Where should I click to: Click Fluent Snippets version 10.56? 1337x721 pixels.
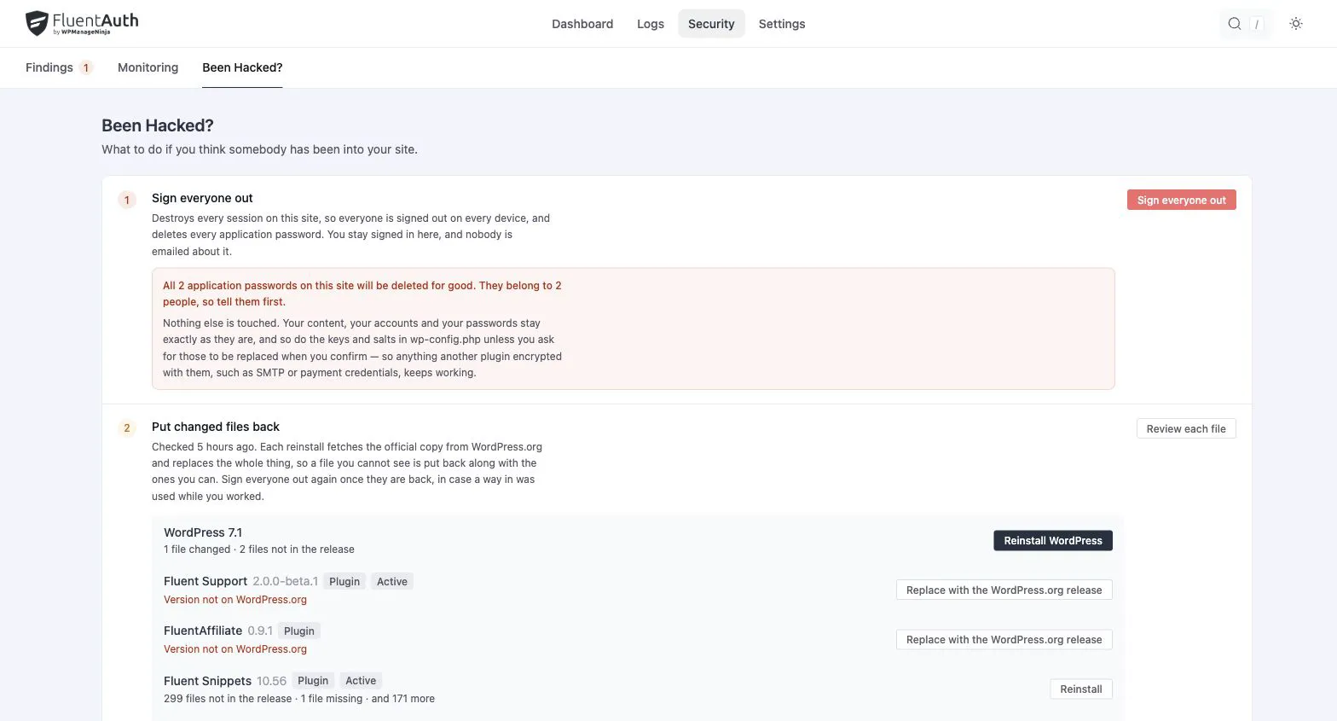tap(271, 681)
